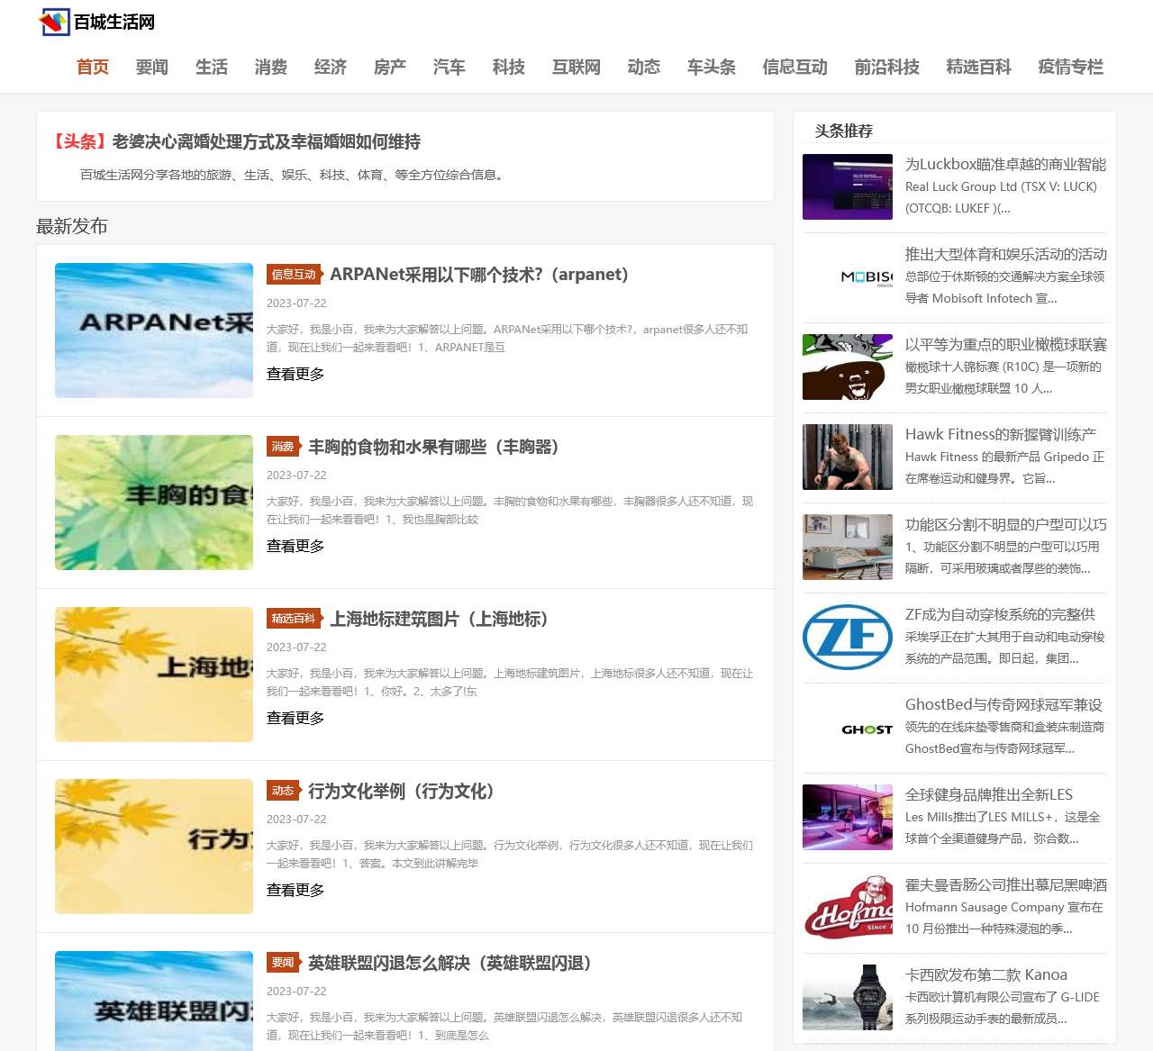Open the 车头条 navigation item
The width and height of the screenshot is (1153, 1051).
point(711,68)
